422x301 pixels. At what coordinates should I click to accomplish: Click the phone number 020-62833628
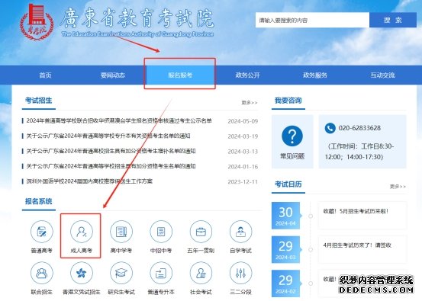point(359,128)
